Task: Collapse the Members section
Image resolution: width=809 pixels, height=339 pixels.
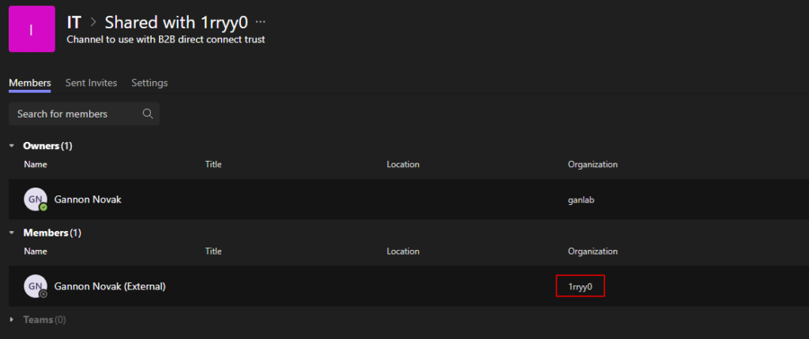Action: [x=12, y=233]
